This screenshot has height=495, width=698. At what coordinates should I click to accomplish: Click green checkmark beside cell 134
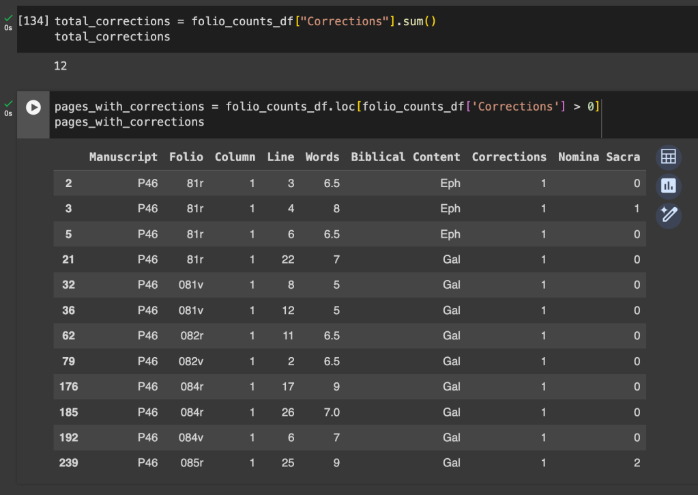click(x=8, y=18)
